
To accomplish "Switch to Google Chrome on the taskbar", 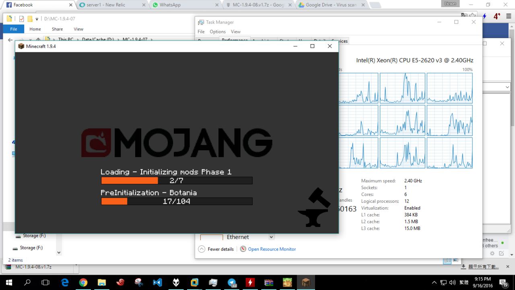I will click(83, 283).
